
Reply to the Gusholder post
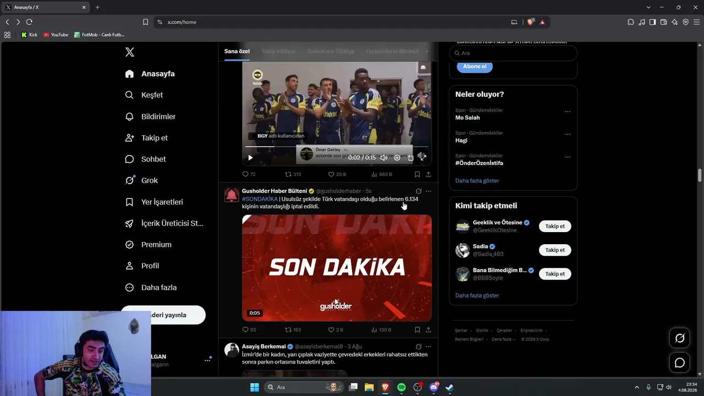click(249, 330)
